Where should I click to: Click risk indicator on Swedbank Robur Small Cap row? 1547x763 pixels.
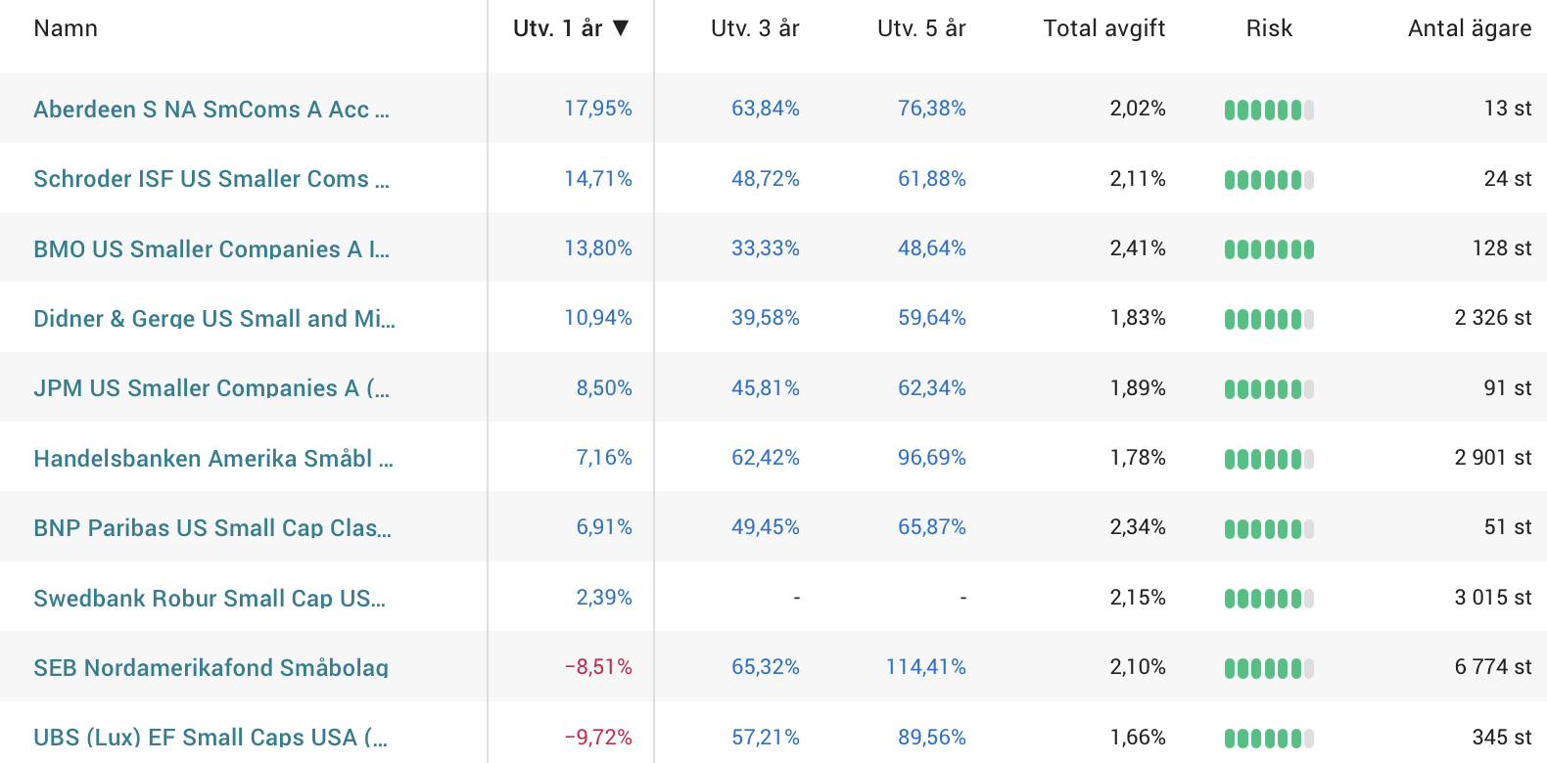click(x=1268, y=599)
